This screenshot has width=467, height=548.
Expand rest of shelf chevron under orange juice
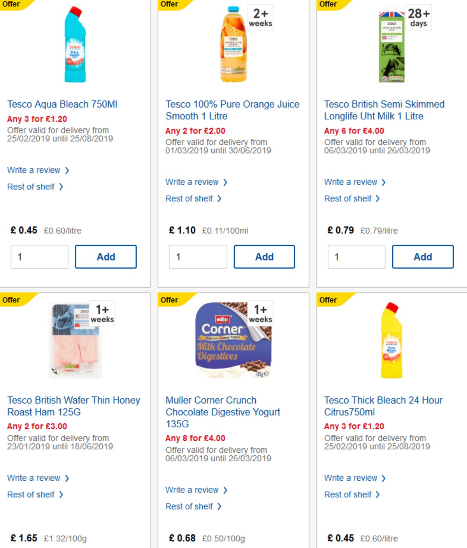click(219, 198)
